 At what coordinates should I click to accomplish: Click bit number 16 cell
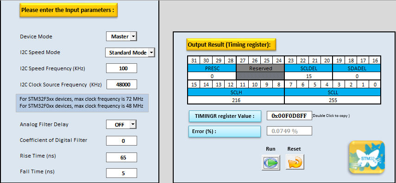[375, 61]
